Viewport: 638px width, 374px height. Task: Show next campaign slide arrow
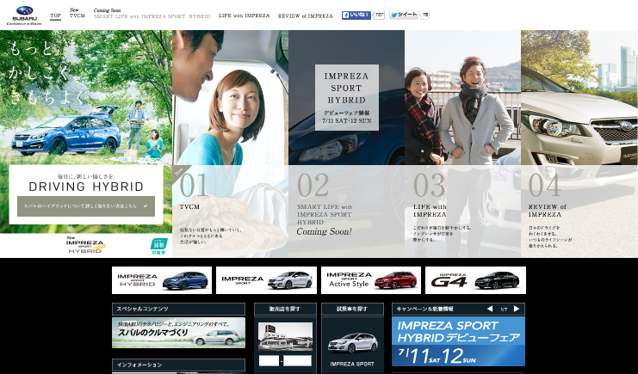pyautogui.click(x=517, y=309)
